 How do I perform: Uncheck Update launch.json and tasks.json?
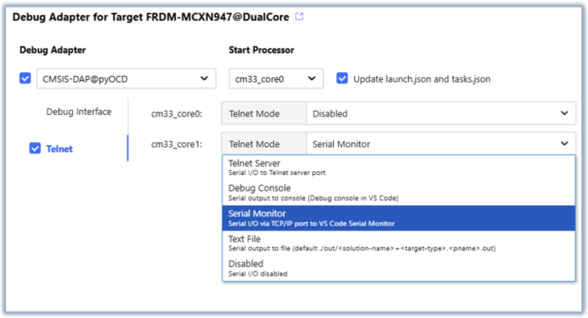pyautogui.click(x=342, y=78)
